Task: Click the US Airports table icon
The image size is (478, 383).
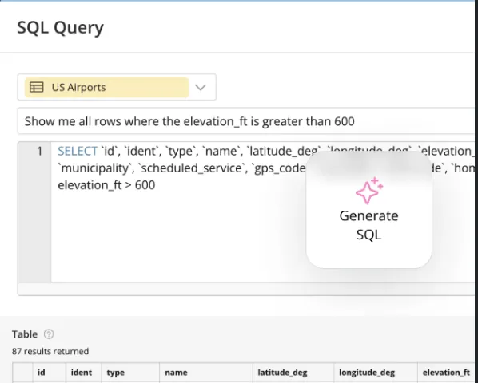Action: [x=36, y=87]
